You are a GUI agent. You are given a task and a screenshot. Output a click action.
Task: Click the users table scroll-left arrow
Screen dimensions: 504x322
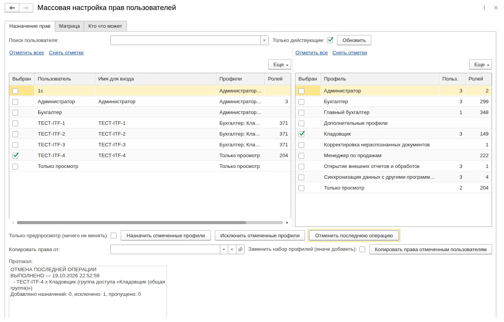(13, 223)
